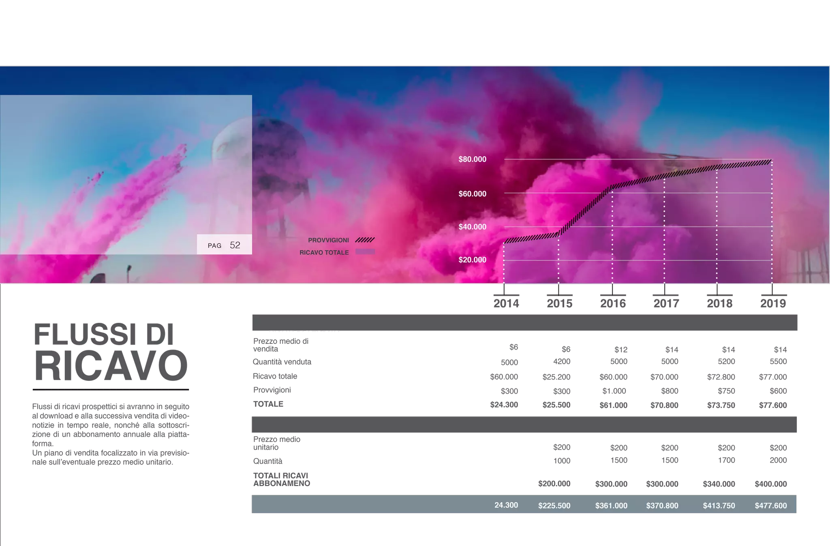Click the RICAVO TOTALE purple legend swatch
Screen dimensions: 830x546
pos(365,252)
